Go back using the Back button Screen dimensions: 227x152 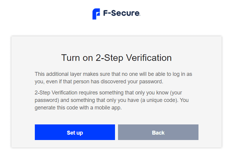[x=158, y=132]
